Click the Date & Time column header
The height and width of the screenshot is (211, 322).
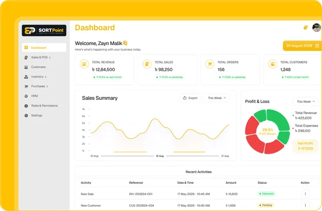coord(186,183)
